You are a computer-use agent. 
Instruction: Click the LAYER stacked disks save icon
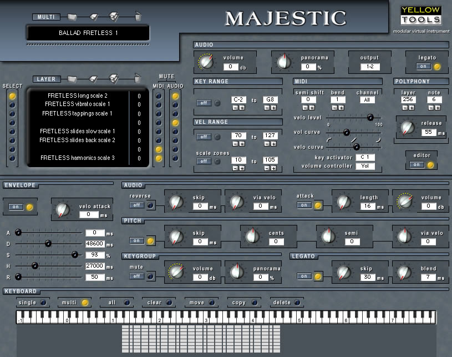[x=114, y=78]
